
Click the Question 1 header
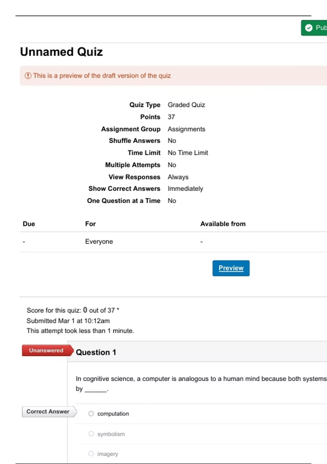click(96, 352)
